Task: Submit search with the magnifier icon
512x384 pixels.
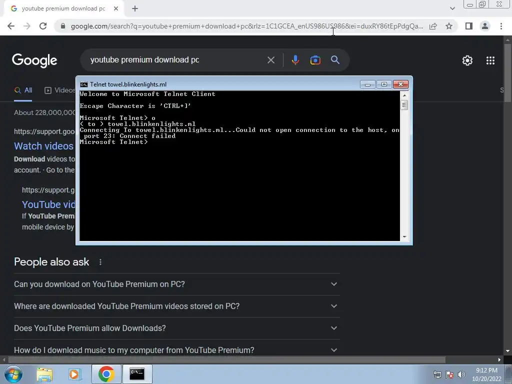Action: coord(335,60)
